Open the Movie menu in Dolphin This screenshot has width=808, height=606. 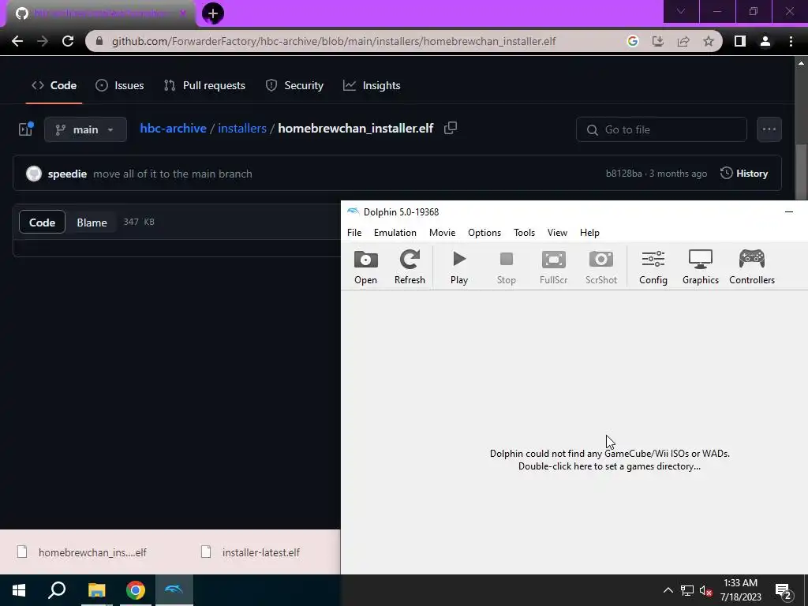(442, 233)
